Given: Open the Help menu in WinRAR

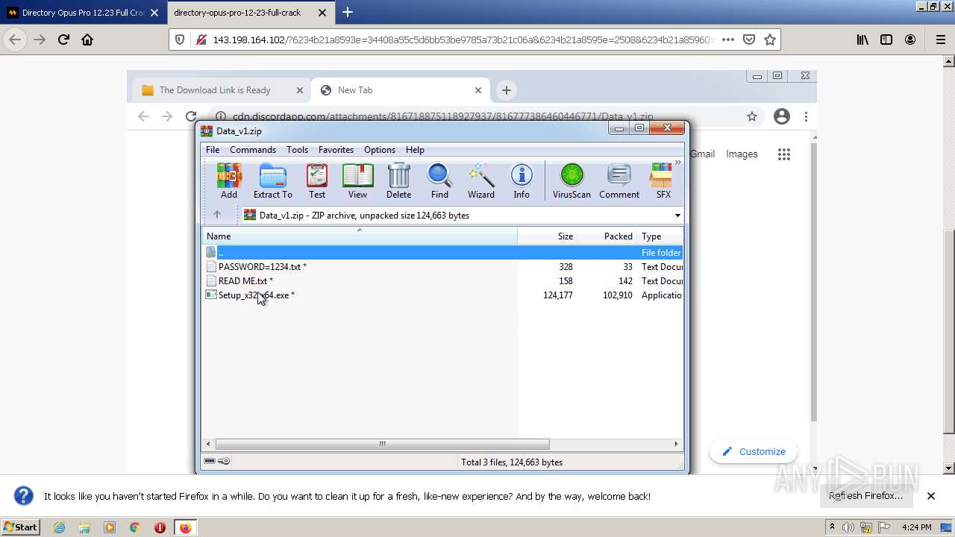Looking at the screenshot, I should click(x=415, y=150).
